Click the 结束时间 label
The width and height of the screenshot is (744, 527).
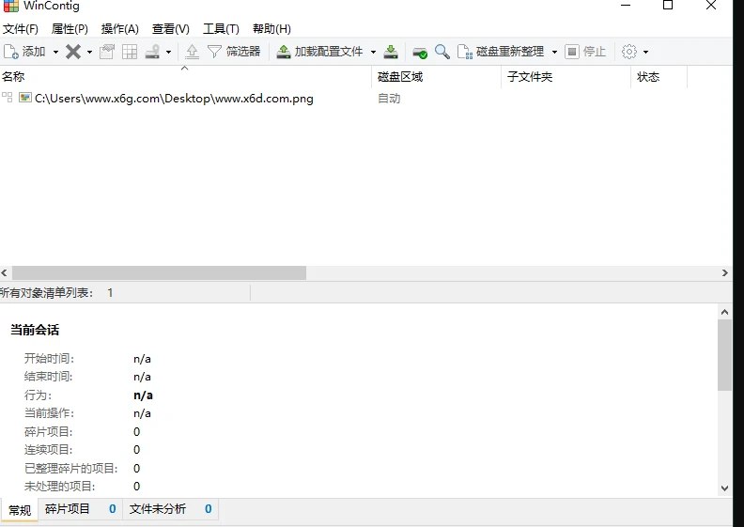point(50,377)
